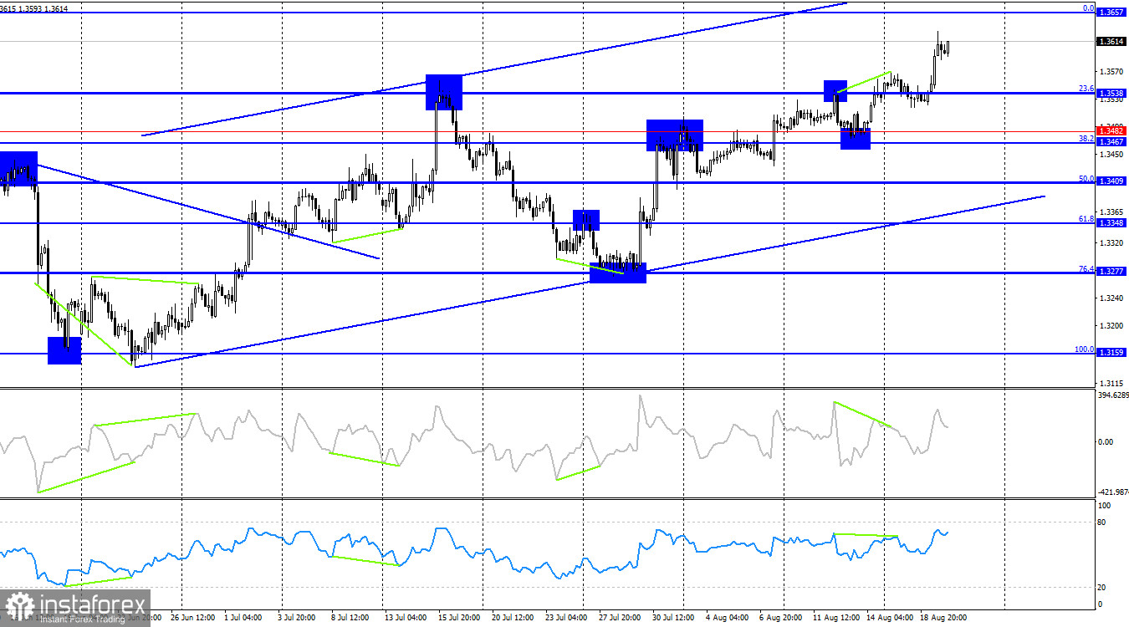This screenshot has height=627, width=1129.
Task: Click the 18 Aug 20:00 time label
Action: [942, 618]
